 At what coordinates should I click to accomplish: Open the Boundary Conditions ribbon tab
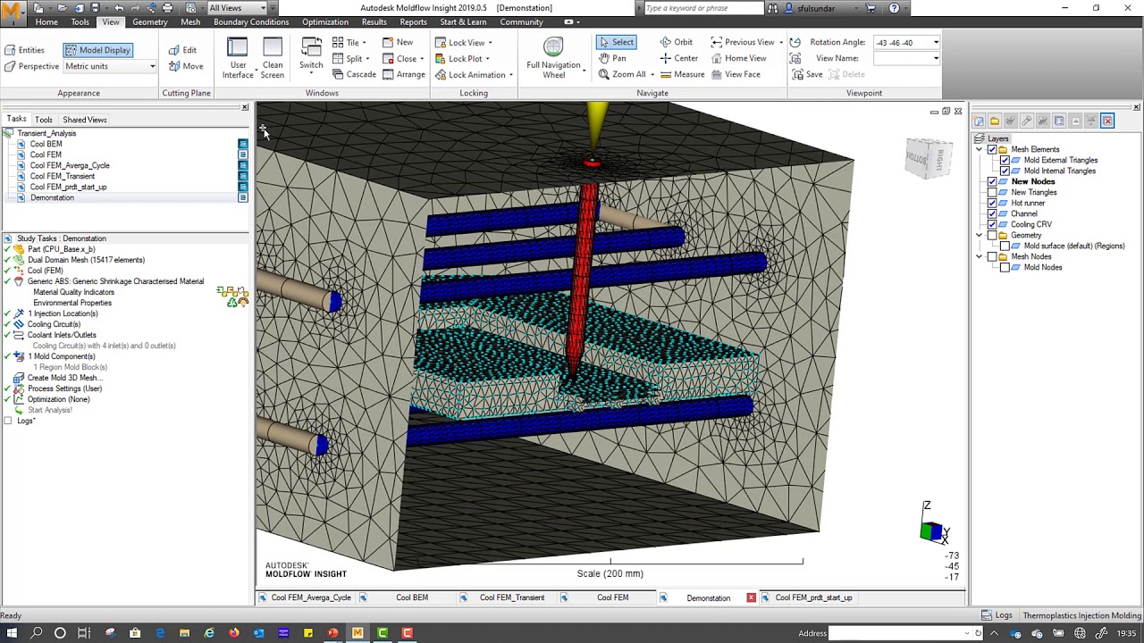(x=250, y=21)
